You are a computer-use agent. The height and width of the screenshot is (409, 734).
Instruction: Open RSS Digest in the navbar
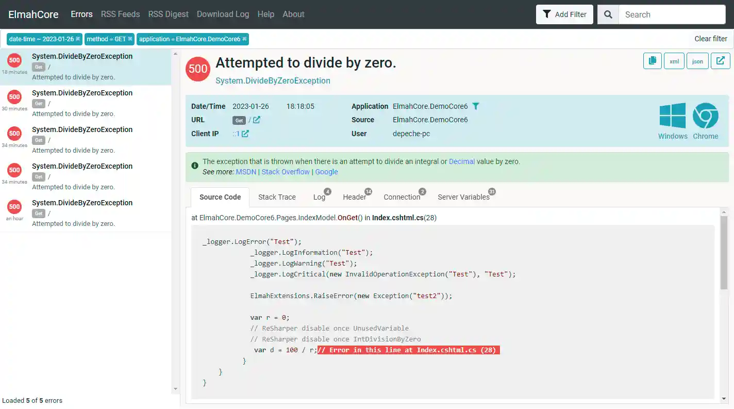(169, 14)
